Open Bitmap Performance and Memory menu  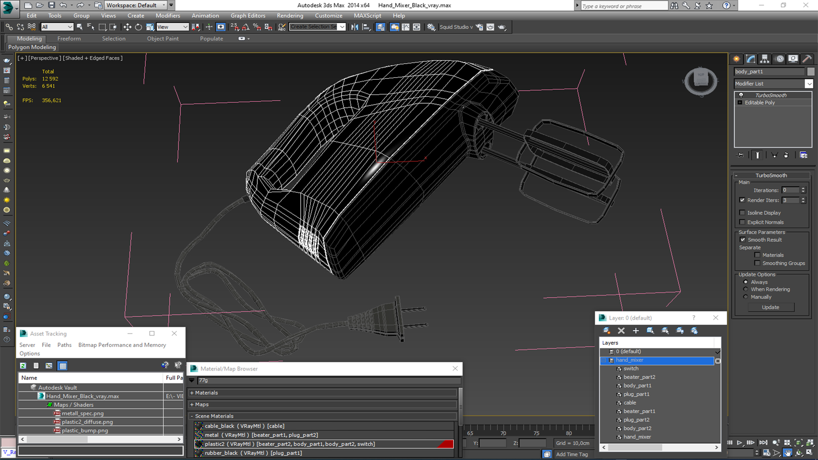pos(122,345)
